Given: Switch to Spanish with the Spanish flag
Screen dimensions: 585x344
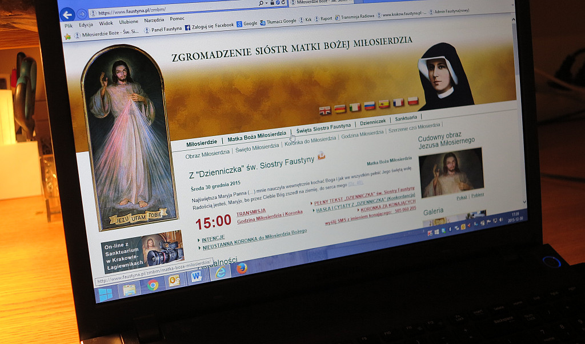Looking at the screenshot, I should coord(384,104).
